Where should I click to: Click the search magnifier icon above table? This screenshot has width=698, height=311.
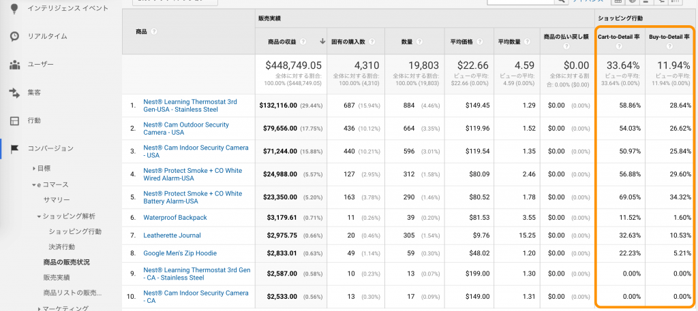coord(561,2)
